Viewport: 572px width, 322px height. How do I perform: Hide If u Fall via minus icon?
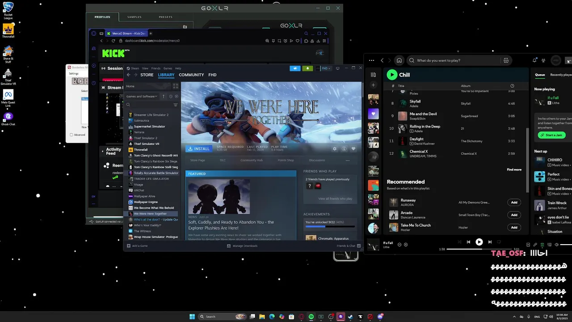point(400,245)
